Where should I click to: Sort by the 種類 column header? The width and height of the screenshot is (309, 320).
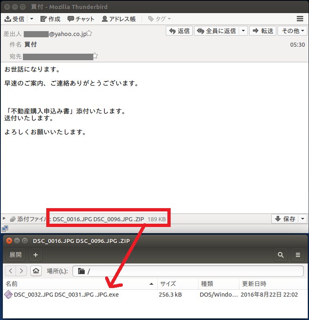point(219,284)
